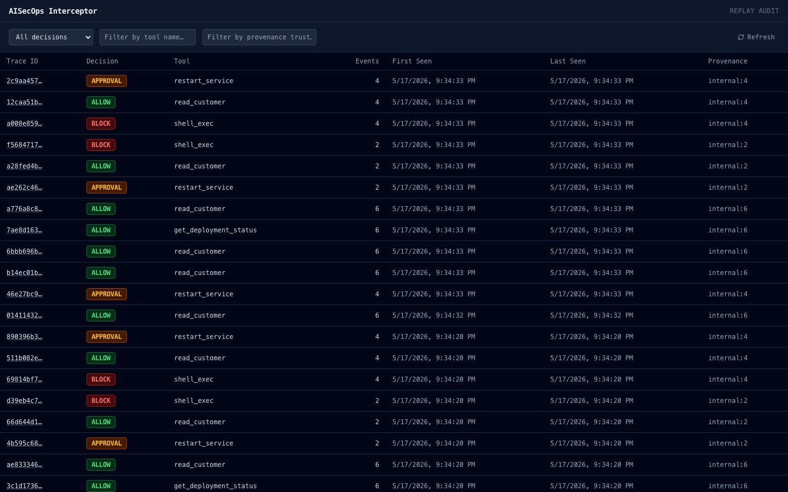
Task: Click restart_service in row 2c9aa457
Action: (x=204, y=81)
